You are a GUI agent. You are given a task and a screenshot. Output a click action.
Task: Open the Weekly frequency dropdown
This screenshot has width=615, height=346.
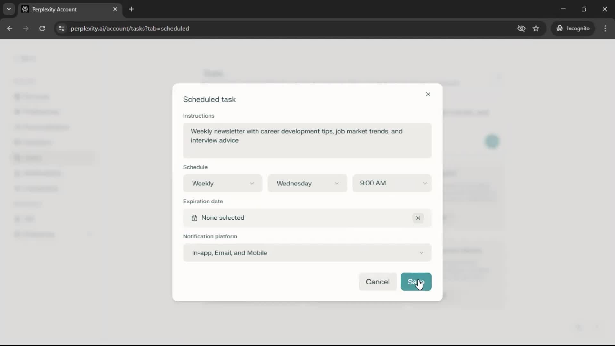coord(223,184)
